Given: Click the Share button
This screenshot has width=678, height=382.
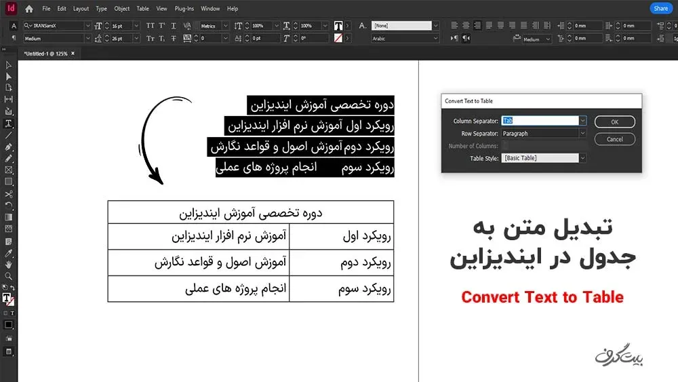Looking at the screenshot, I should click(x=660, y=8).
